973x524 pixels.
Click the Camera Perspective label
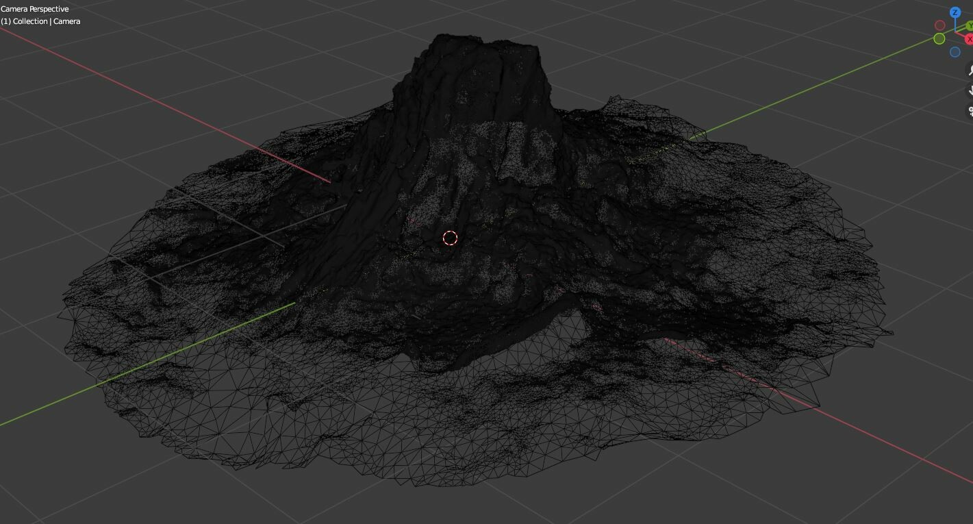(34, 9)
